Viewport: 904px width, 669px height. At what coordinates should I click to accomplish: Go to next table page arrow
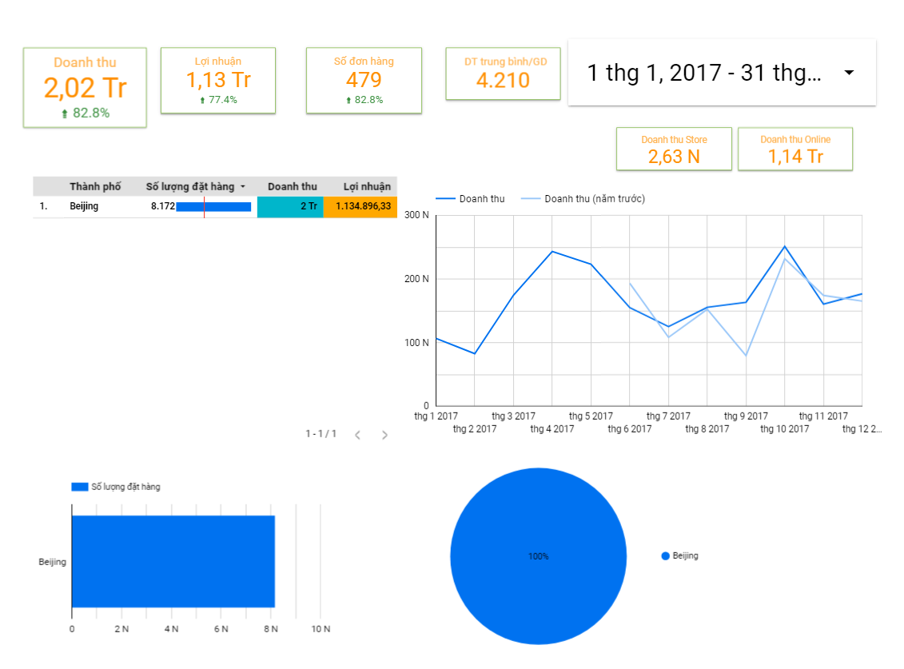[x=384, y=435]
